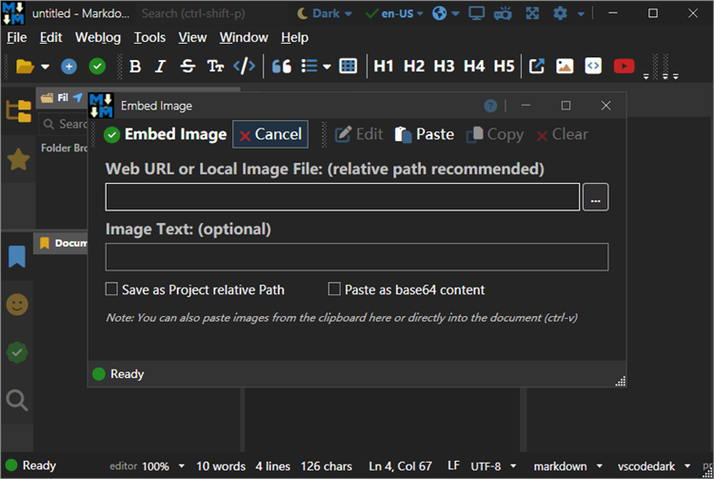Click the blue code snippet toolbar icon
This screenshot has height=479, width=714.
(x=593, y=67)
